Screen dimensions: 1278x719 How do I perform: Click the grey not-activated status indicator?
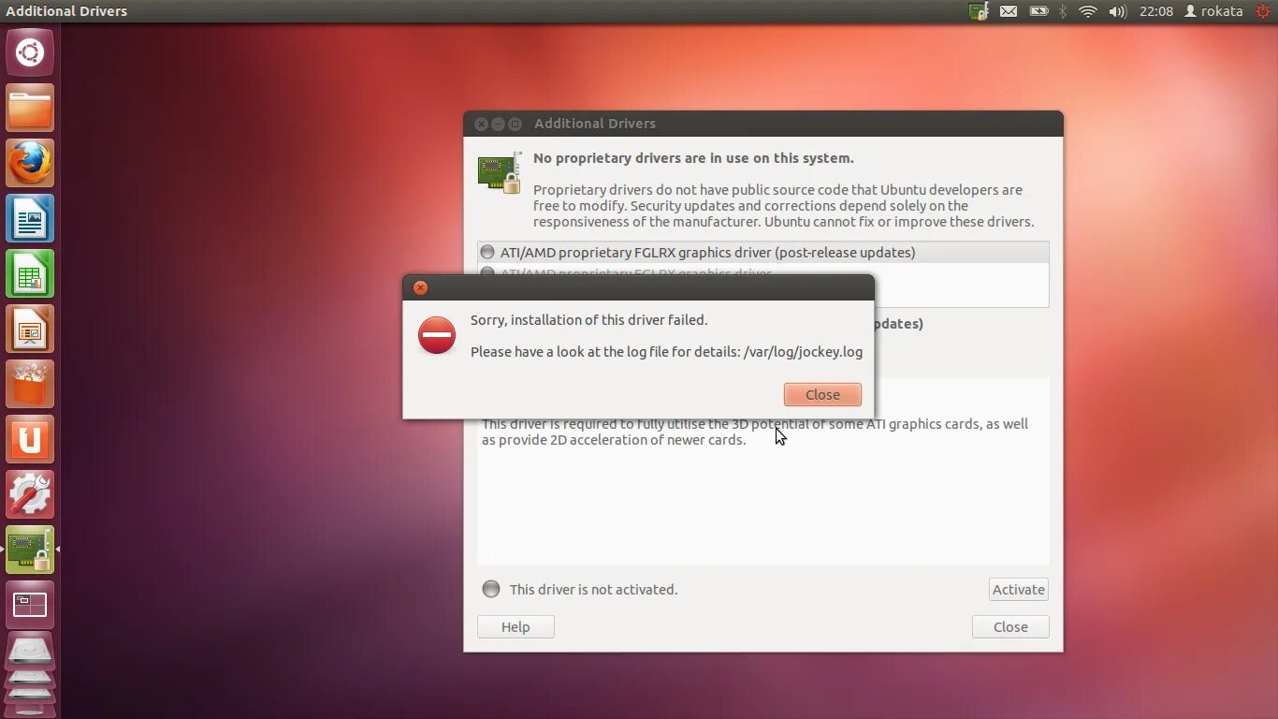[x=491, y=589]
